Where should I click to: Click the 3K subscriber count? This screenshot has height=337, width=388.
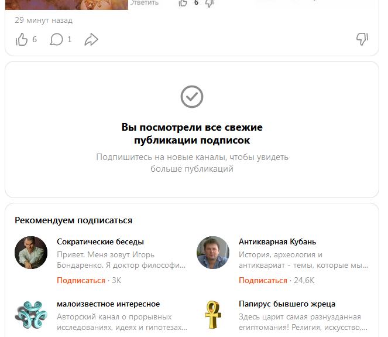[116, 280]
